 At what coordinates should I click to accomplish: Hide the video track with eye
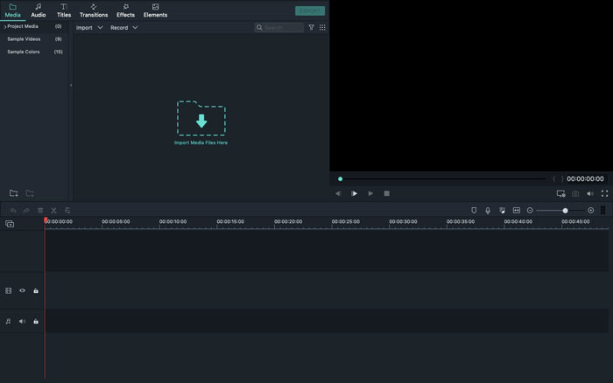click(x=22, y=290)
